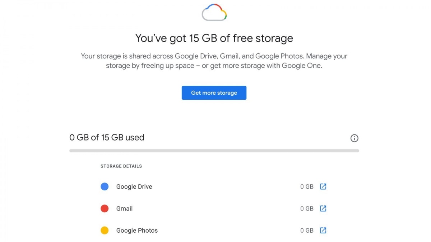Click Google Drive's 0 GB value
The height and width of the screenshot is (242, 431).
[x=307, y=186]
